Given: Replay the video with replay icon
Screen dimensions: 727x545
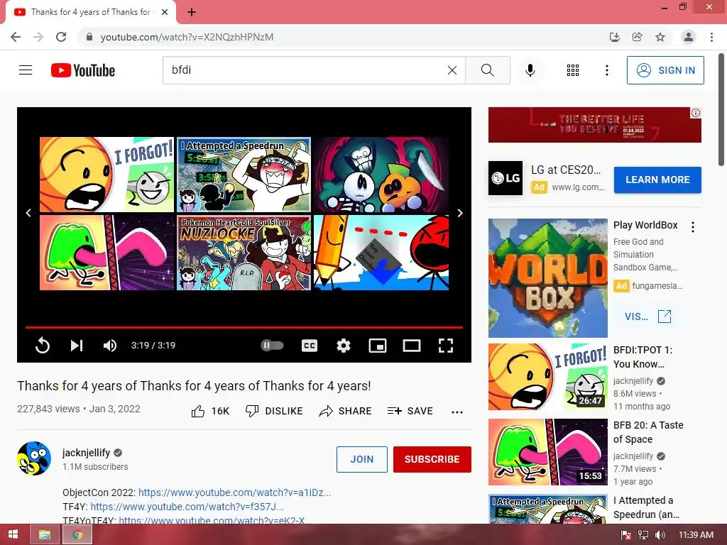Looking at the screenshot, I should [x=42, y=346].
